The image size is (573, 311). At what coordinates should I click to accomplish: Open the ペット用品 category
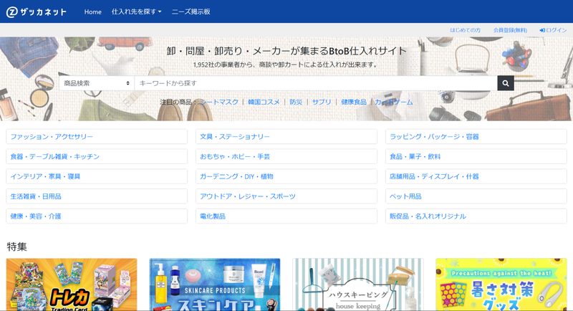coord(476,196)
